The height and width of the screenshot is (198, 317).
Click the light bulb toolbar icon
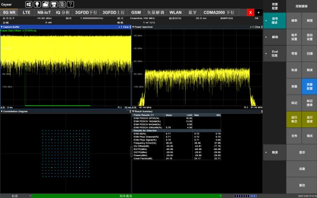coord(37,4)
